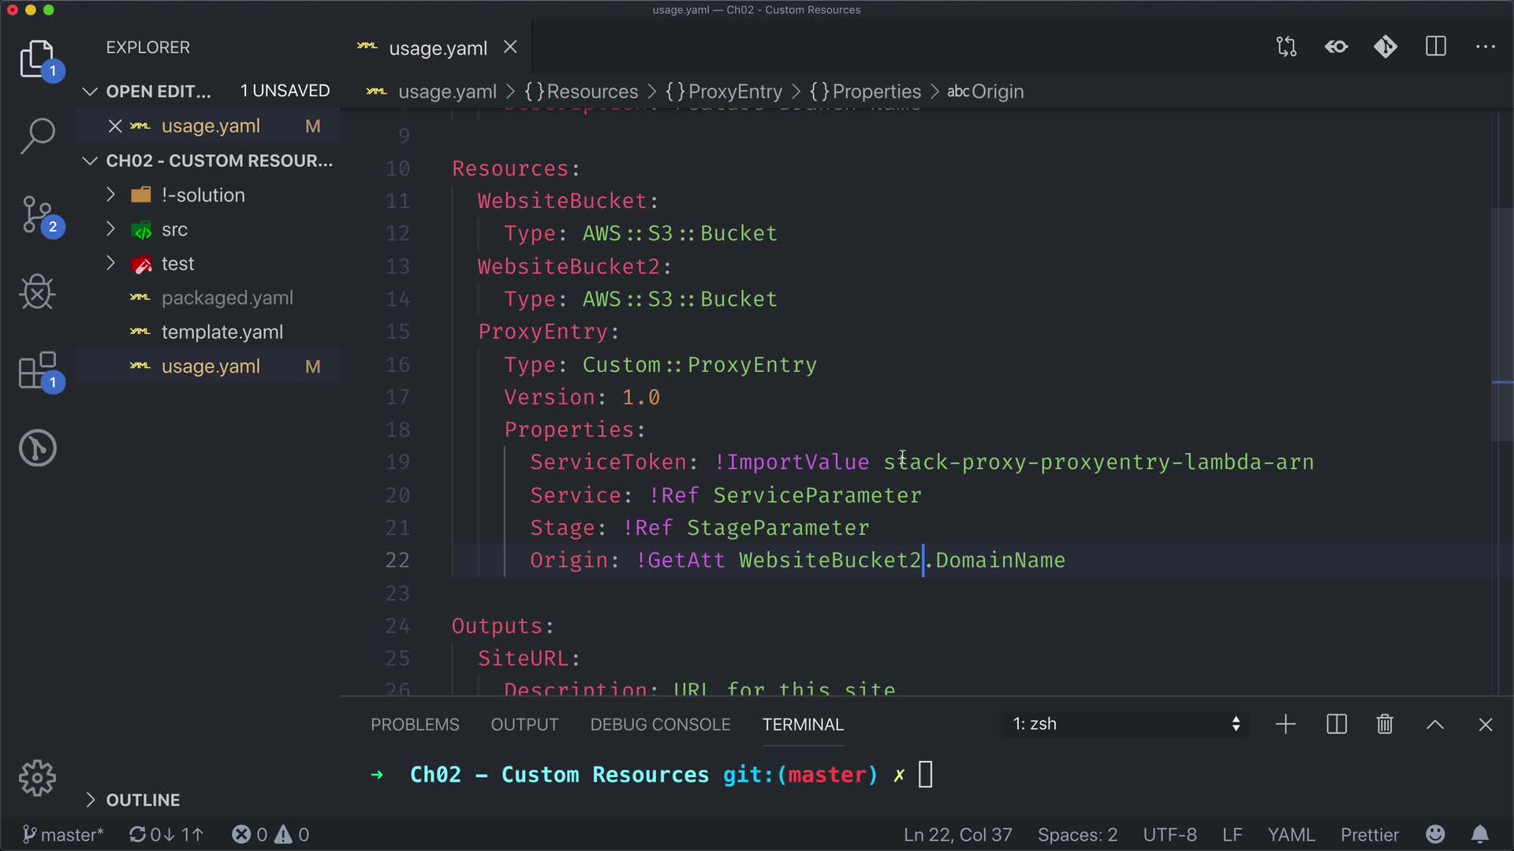
Task: Click the Open Changes compare icon
Action: (x=1286, y=47)
